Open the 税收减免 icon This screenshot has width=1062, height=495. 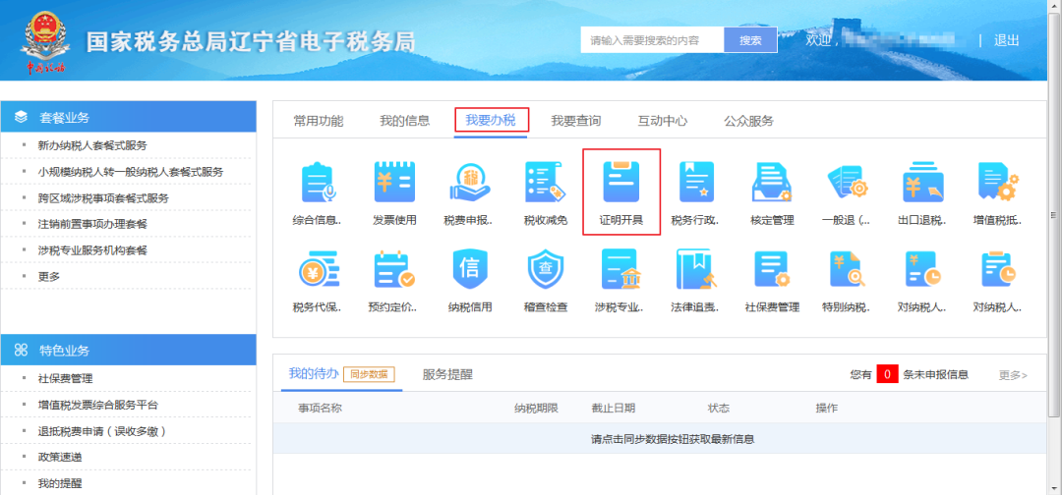point(545,183)
